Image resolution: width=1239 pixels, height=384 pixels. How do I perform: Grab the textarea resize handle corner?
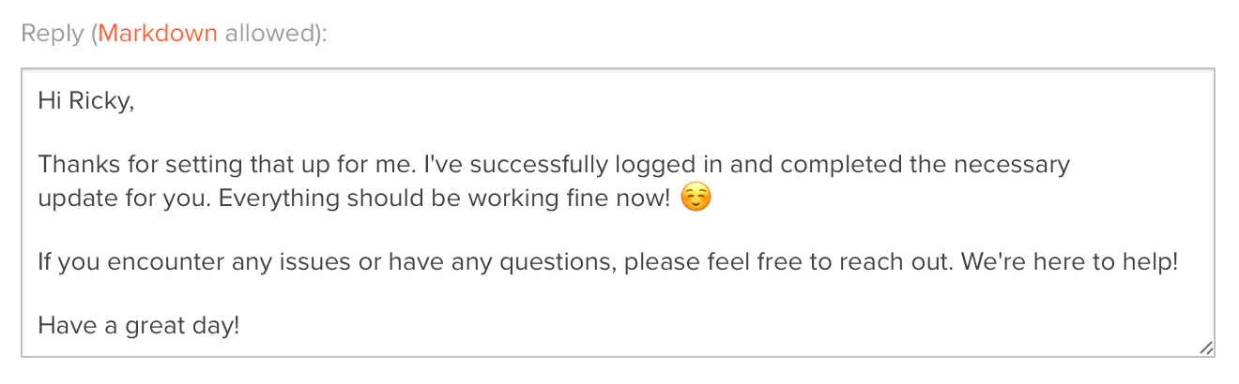[x=1206, y=348]
